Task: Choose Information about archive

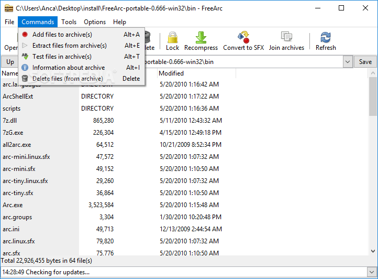Action: coord(82,68)
